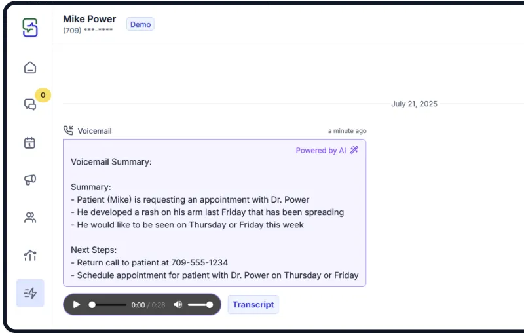Click the masked phone number (709) ***-****
Viewport: 524px width, 333px height.
tap(88, 30)
